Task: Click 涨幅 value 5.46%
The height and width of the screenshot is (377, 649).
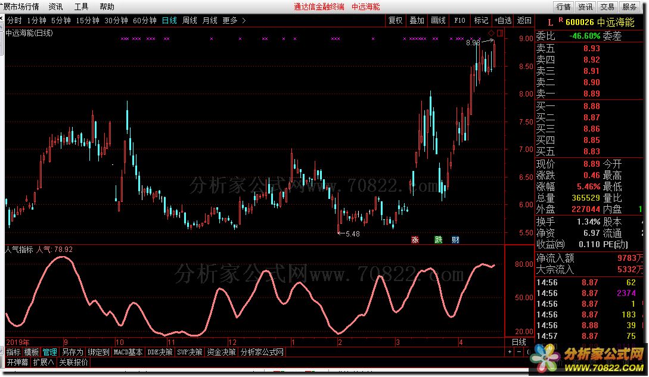Action: click(x=589, y=186)
